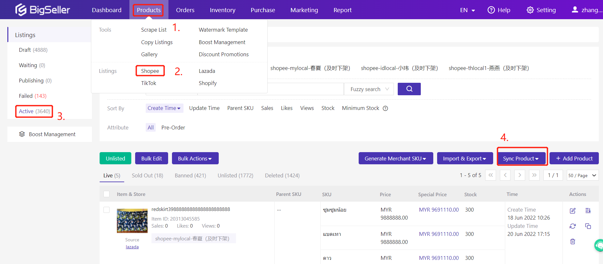Screen dimensions: 603x264
Task: Open Active listings in sidebar
Action: [34, 111]
